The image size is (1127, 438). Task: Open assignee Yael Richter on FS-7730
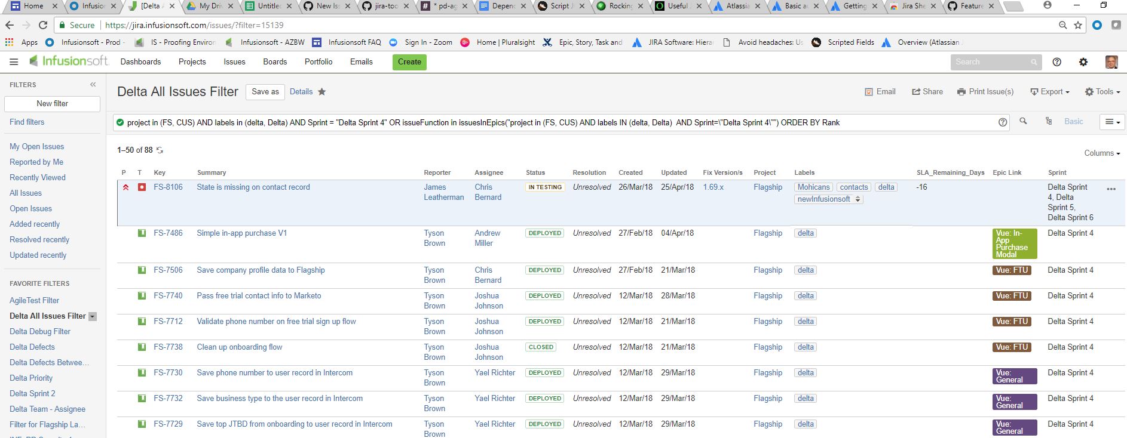click(495, 373)
